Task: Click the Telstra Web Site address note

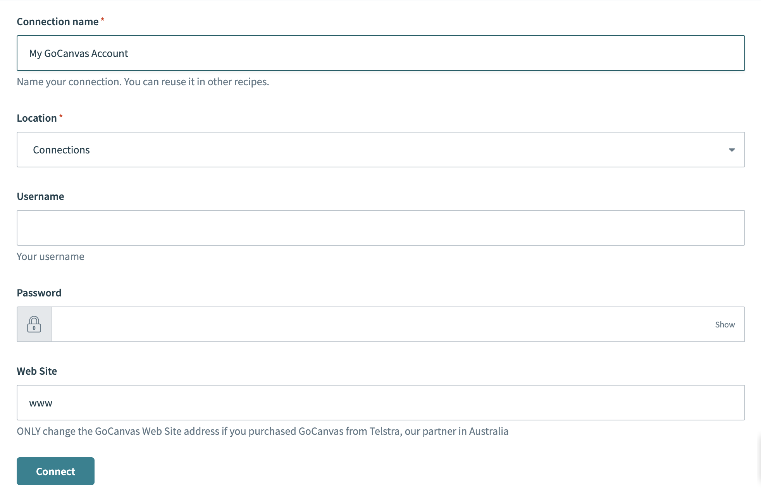Action: (262, 431)
